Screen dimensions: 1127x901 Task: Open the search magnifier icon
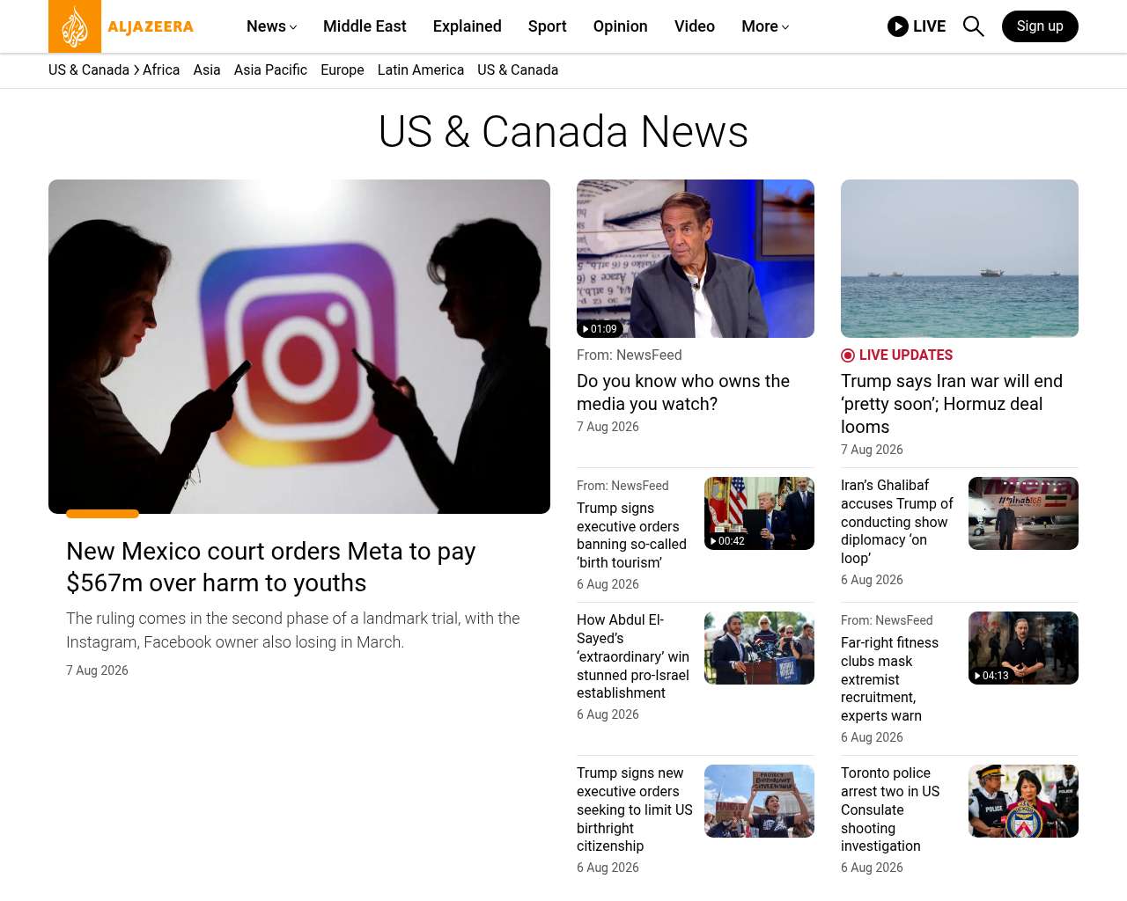974,26
